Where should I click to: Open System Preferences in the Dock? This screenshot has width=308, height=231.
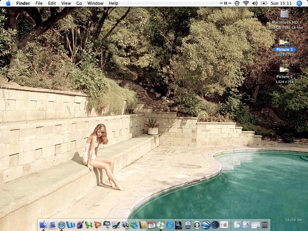click(x=224, y=225)
